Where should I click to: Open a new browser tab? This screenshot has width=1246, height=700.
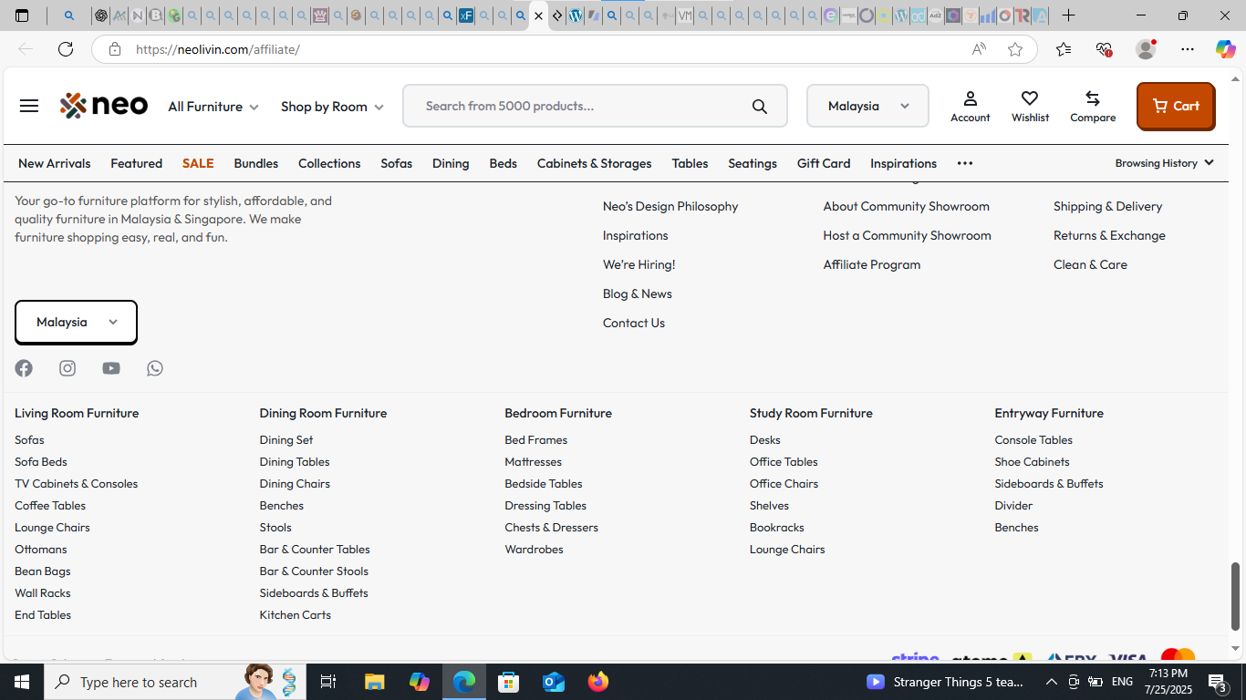[1068, 15]
